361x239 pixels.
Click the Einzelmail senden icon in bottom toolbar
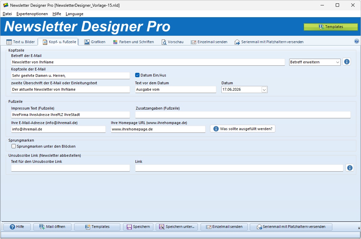pyautogui.click(x=209, y=227)
